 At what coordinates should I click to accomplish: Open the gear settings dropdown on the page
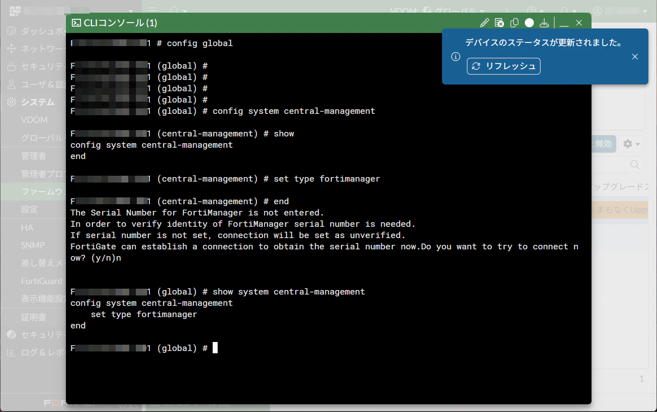631,144
